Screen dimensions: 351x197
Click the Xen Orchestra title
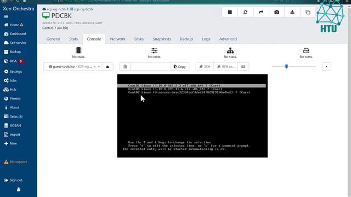19,9
